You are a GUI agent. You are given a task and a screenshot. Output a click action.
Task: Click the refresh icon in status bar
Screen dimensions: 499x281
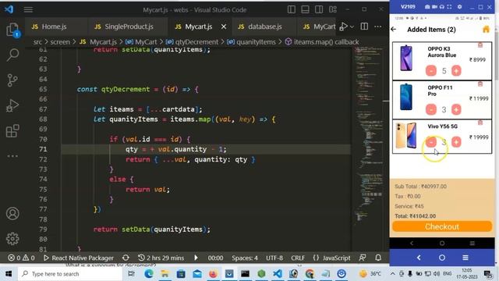pyautogui.click(x=126, y=258)
